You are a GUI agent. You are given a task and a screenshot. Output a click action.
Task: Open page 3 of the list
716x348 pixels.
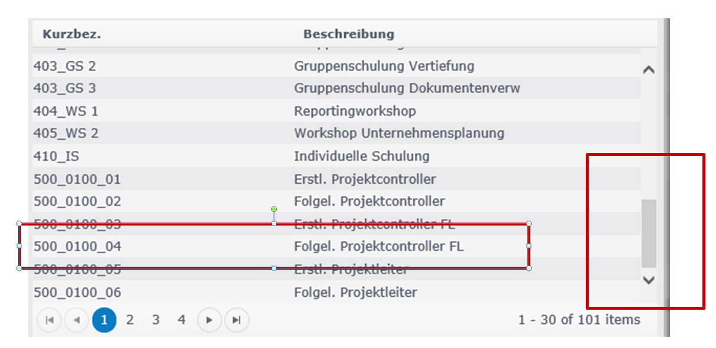pyautogui.click(x=156, y=320)
